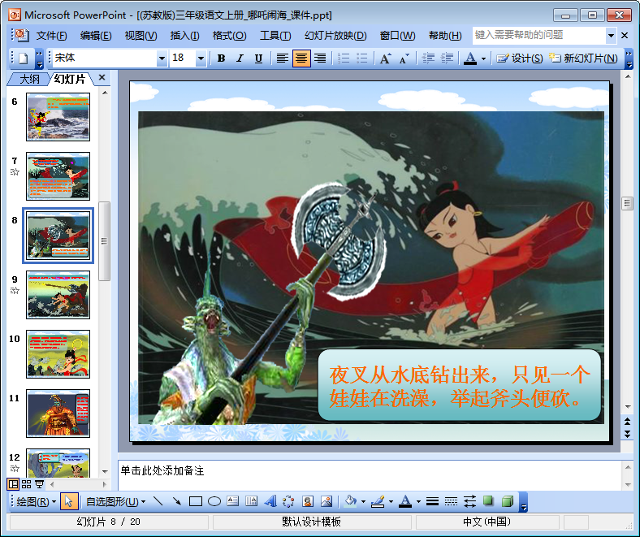Open the 幻灯片放映 menu

tap(335, 36)
